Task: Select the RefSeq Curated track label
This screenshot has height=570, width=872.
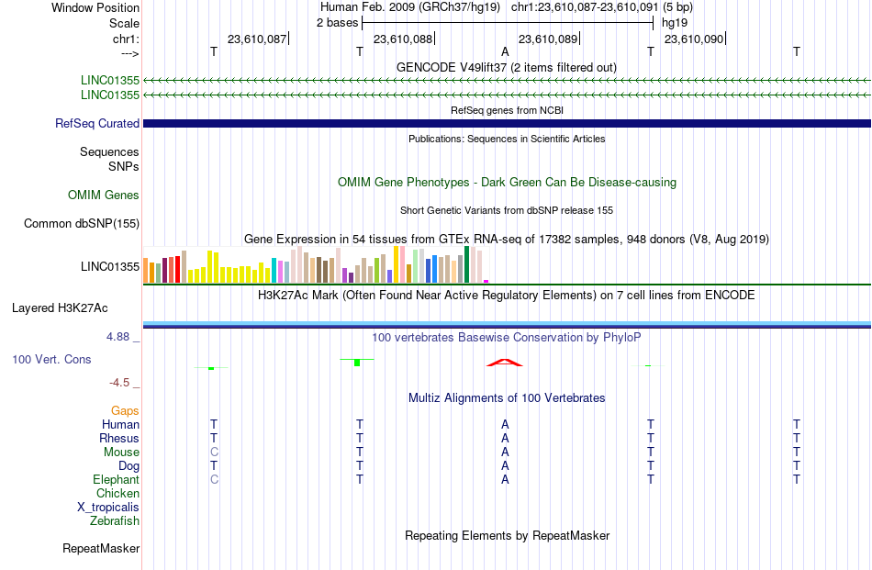Action: pos(97,123)
